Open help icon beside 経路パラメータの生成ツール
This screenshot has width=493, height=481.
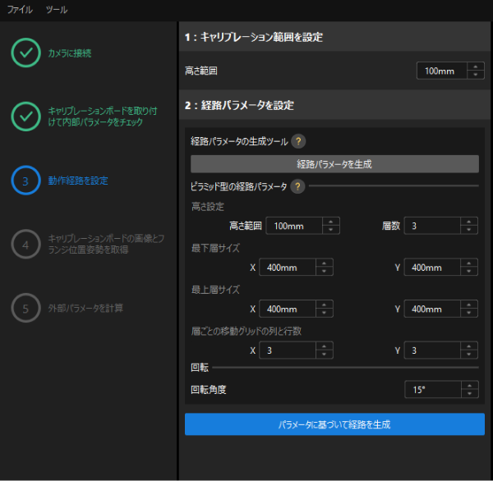pos(298,141)
